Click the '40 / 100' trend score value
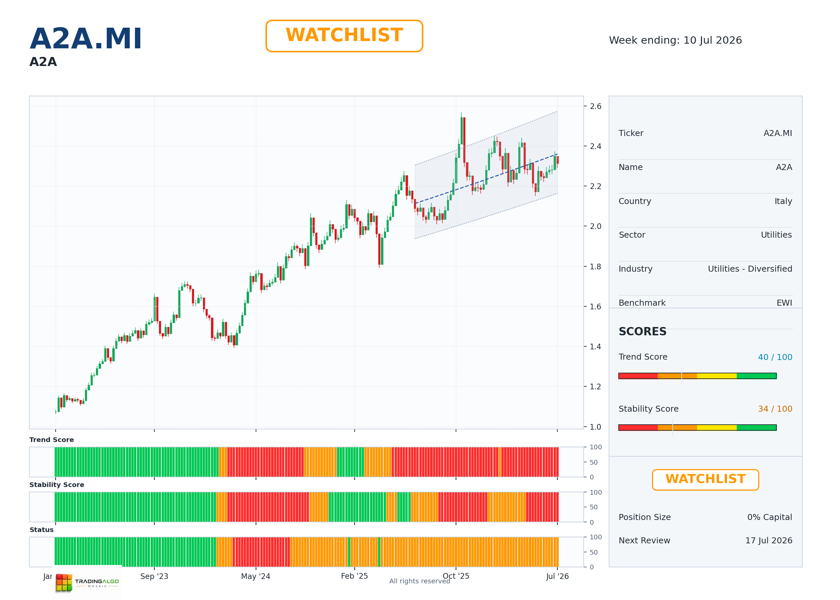840x600 pixels. (x=775, y=357)
